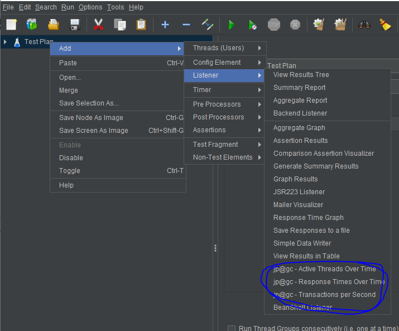Click the Clear icon with gear and broom
Screen dimensions: 399x331
(x=319, y=25)
